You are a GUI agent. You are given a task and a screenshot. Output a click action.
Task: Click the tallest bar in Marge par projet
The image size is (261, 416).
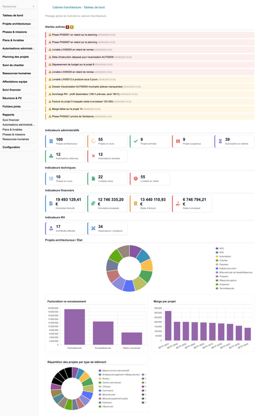(168, 326)
